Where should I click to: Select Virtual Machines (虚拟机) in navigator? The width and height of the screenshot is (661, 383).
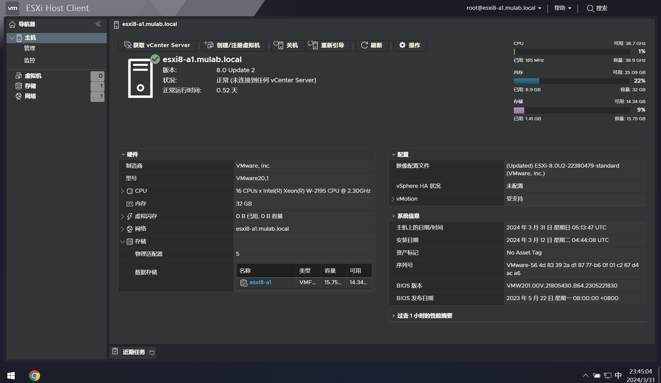pos(33,76)
